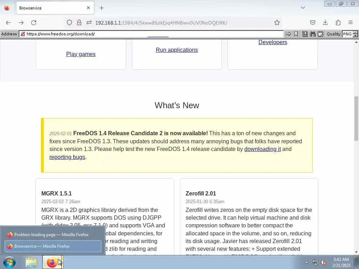
Task: Open the Developers link
Action: pyautogui.click(x=273, y=42)
